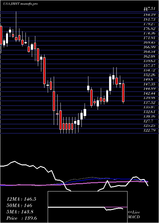Click the last red candlestick on the chart

pyautogui.click(x=123, y=93)
